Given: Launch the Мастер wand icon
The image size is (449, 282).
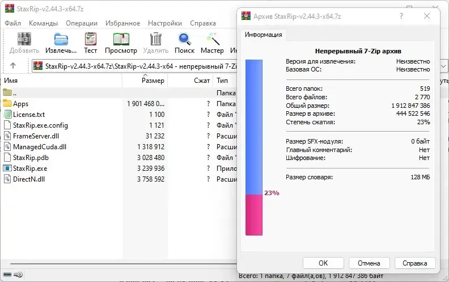Looking at the screenshot, I should 213,39.
